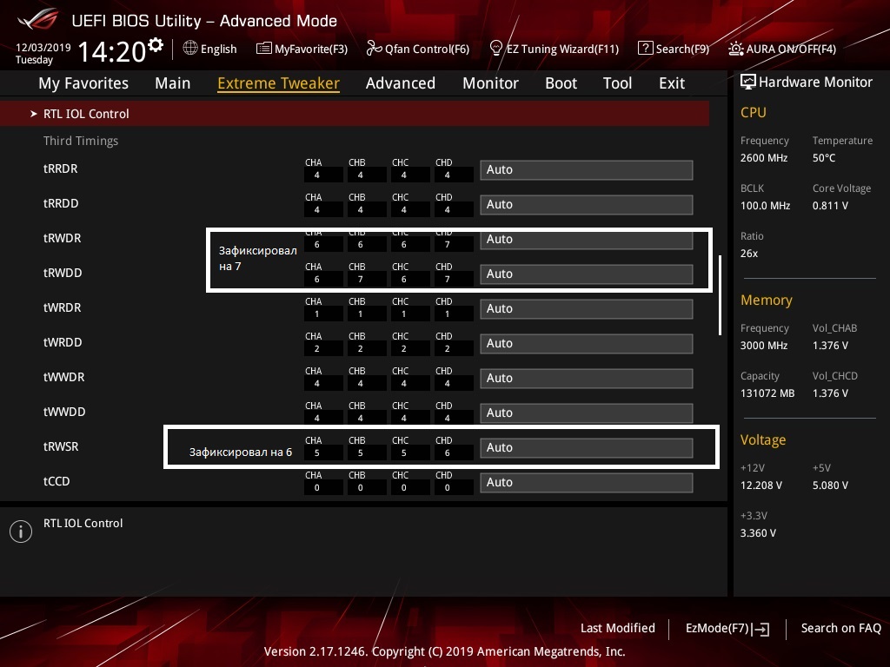Click tRWSR Auto input field
The height and width of the screenshot is (667, 890).
point(587,447)
